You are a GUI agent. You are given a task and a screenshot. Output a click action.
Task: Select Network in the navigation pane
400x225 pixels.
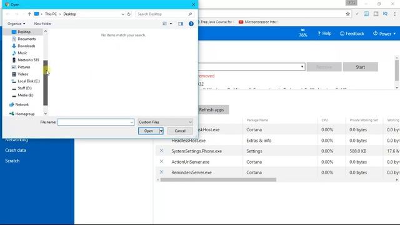(x=22, y=104)
